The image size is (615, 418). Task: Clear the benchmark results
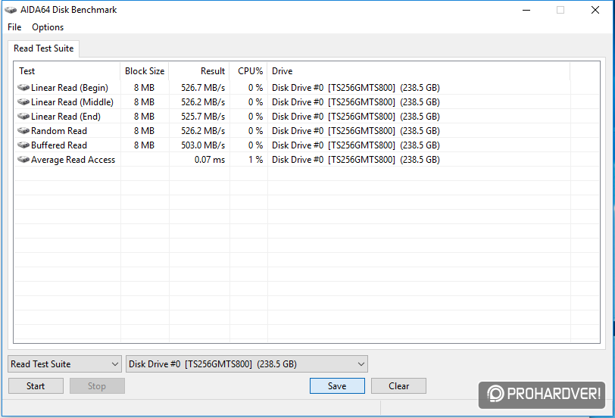[398, 386]
